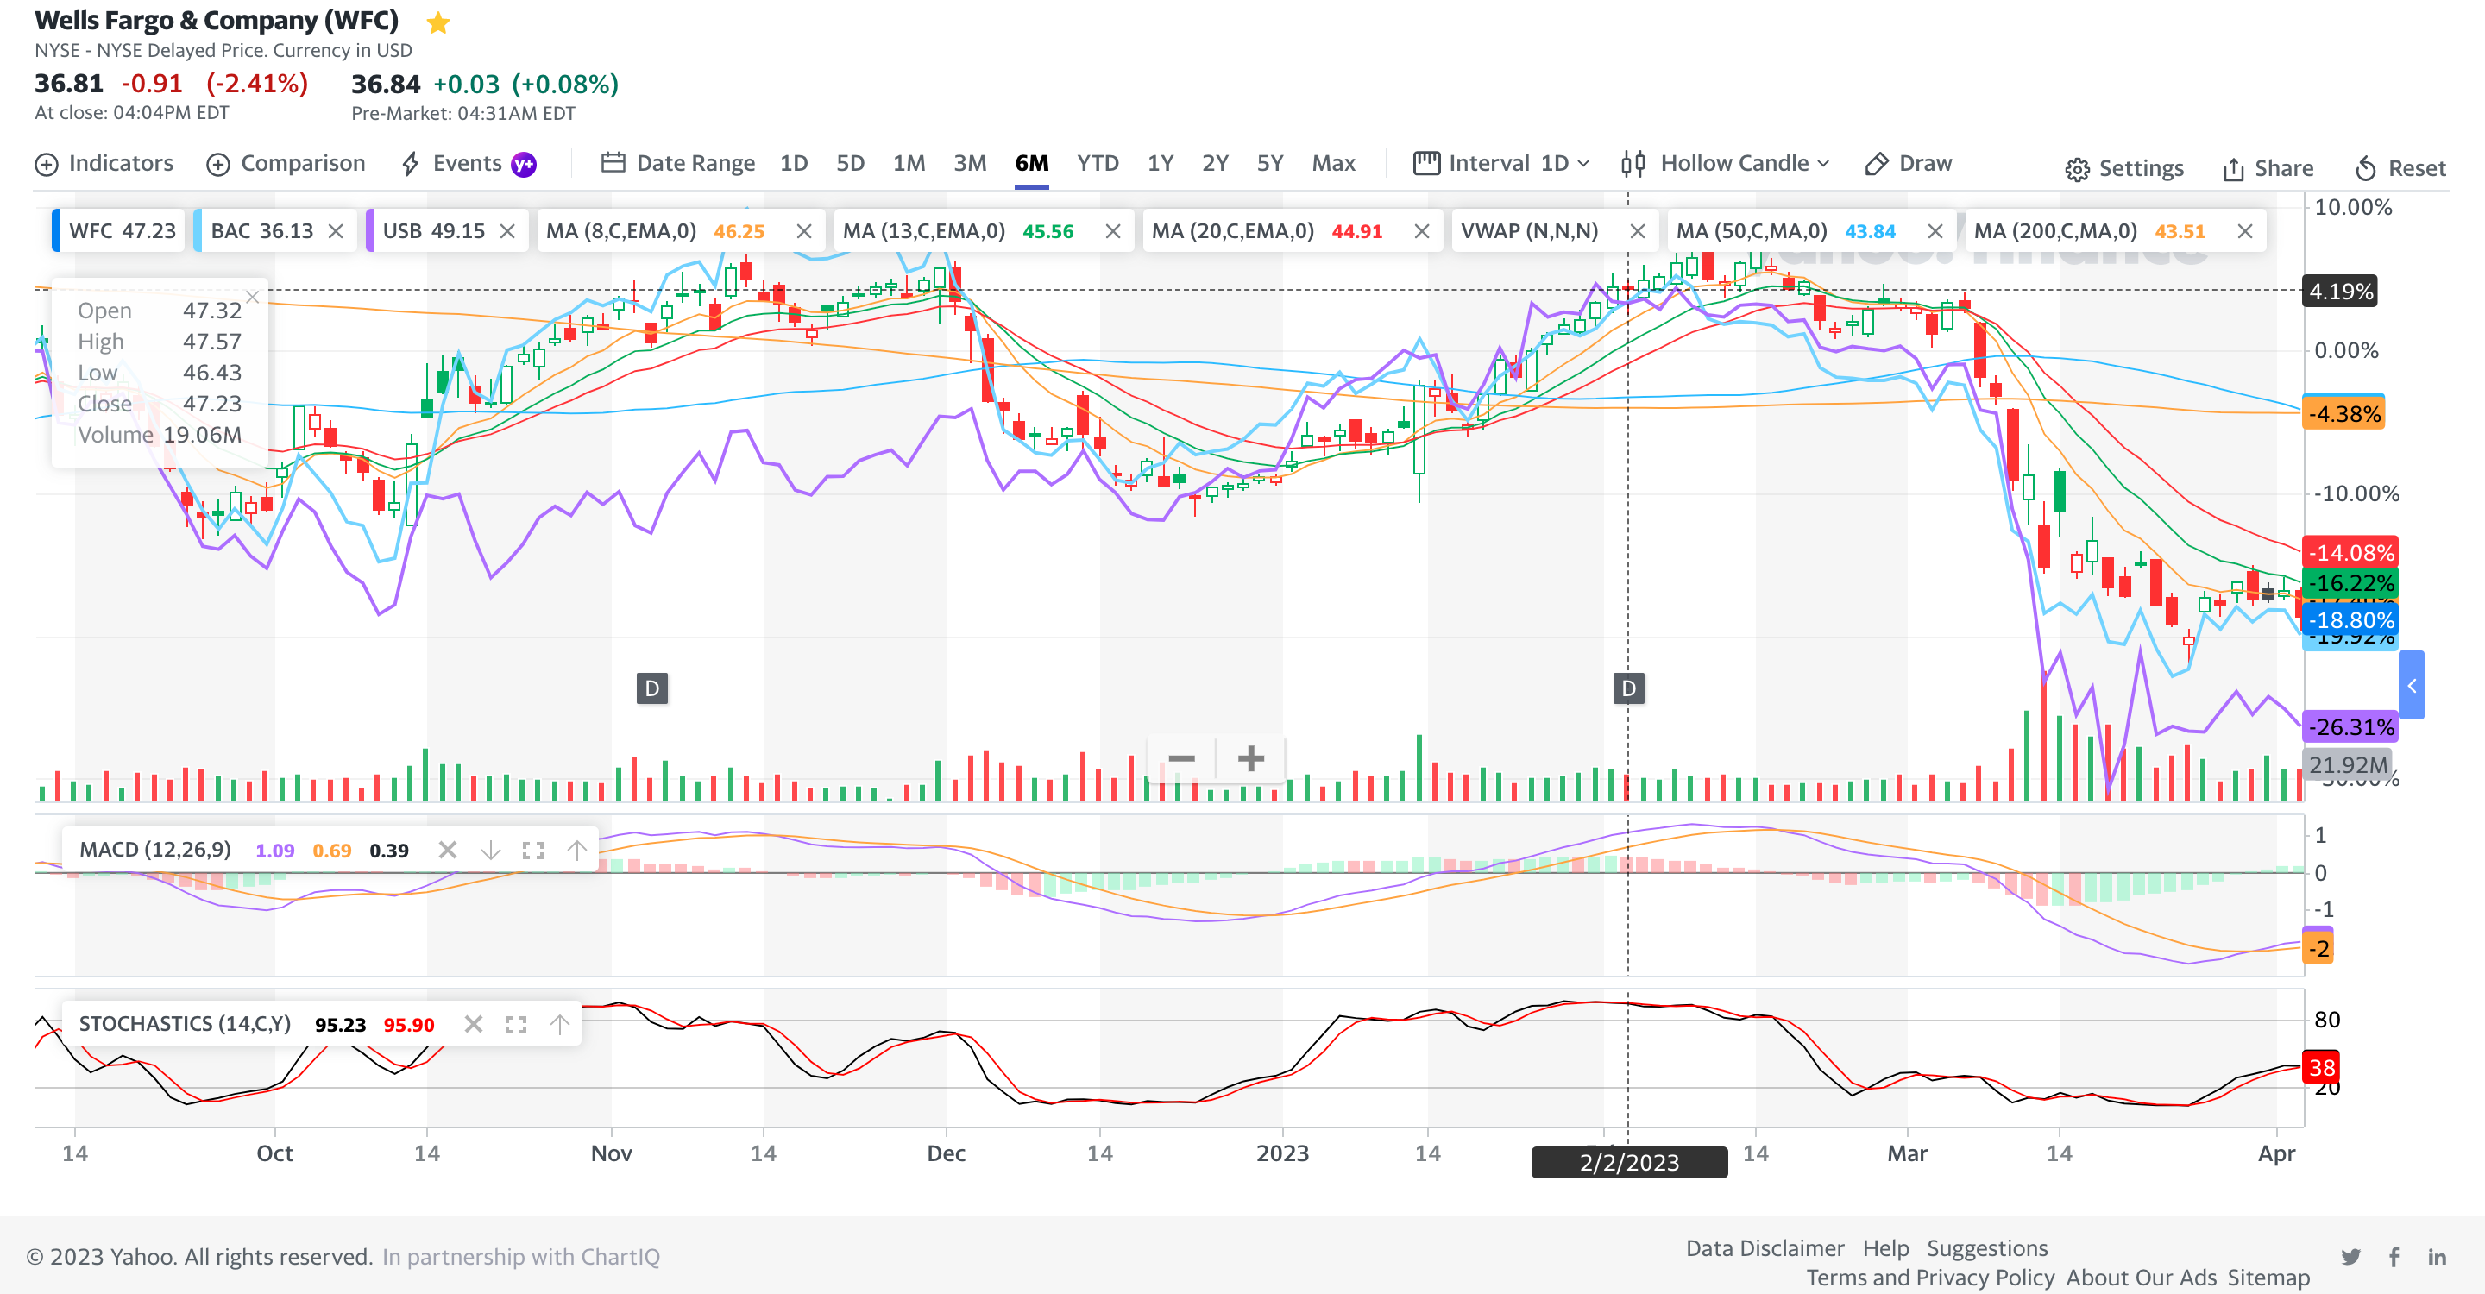2485x1294 pixels.
Task: Zoom in with the plus button
Action: pyautogui.click(x=1250, y=759)
